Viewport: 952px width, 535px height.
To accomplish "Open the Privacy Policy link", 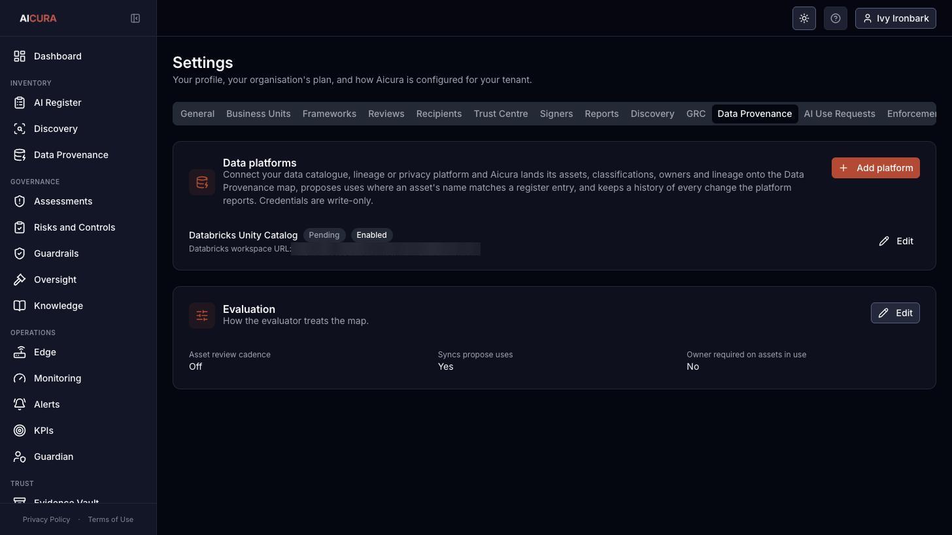I will (x=46, y=519).
